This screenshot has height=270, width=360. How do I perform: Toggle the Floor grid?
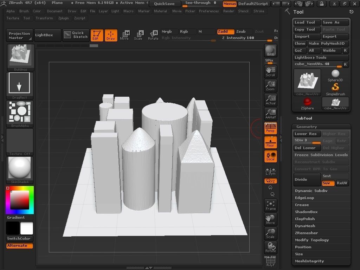pos(270,142)
